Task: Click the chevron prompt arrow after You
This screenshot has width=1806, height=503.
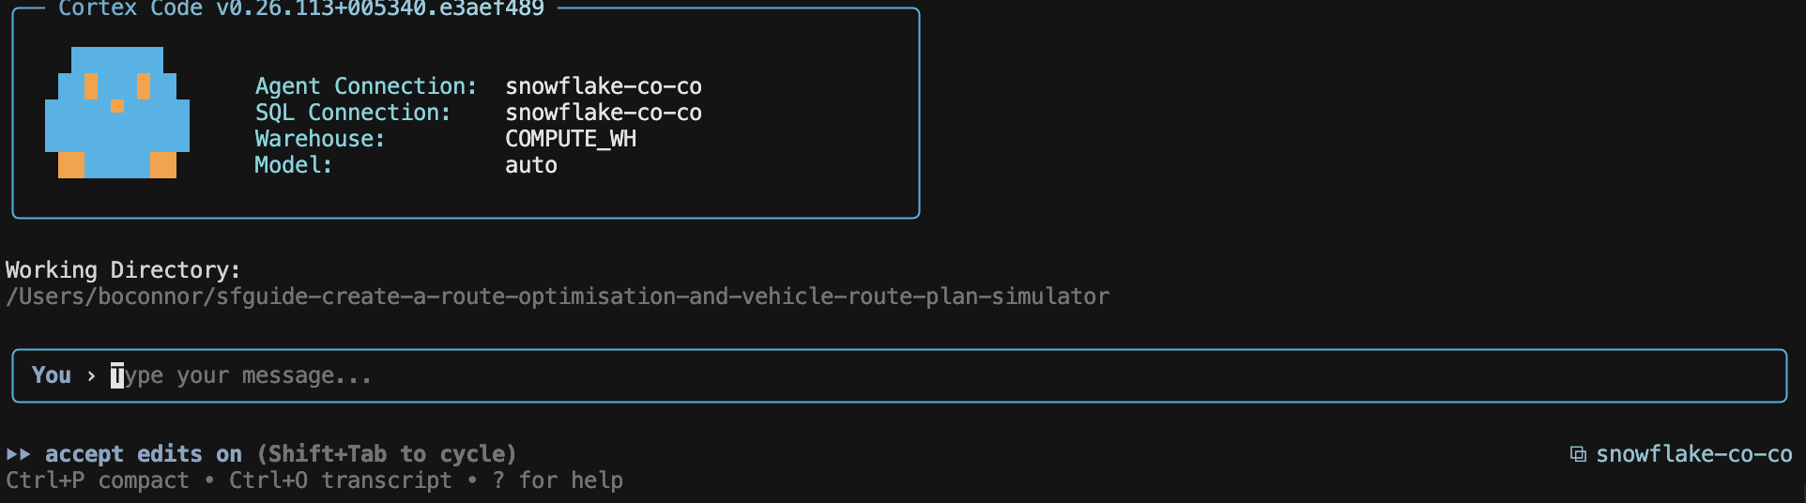Action: coord(91,375)
